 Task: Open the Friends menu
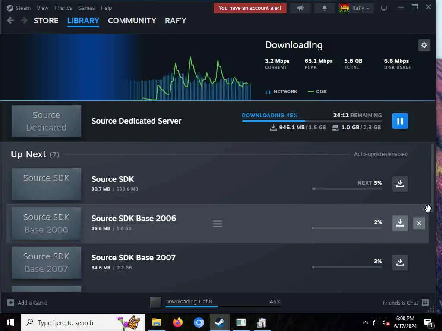pos(63,8)
